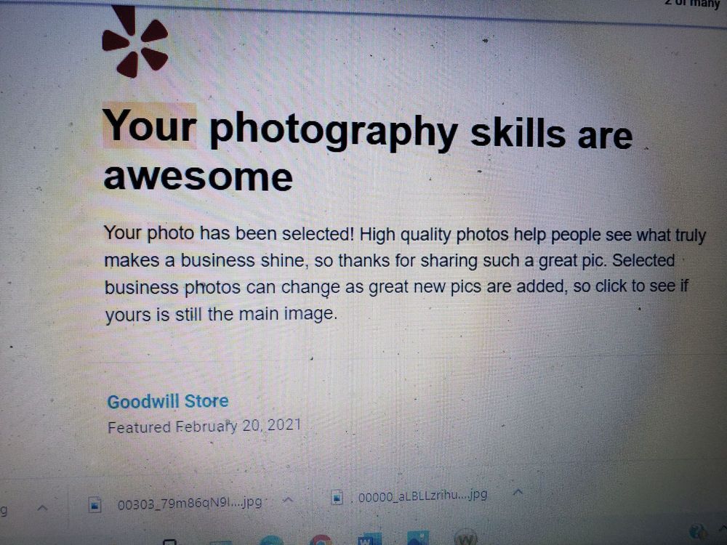Expand options for 00303_79m86qN9I download

[288, 500]
